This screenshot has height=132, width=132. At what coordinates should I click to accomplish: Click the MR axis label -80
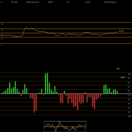point(129,112)
